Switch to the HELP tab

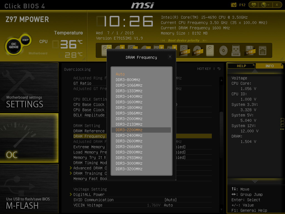[241, 66]
